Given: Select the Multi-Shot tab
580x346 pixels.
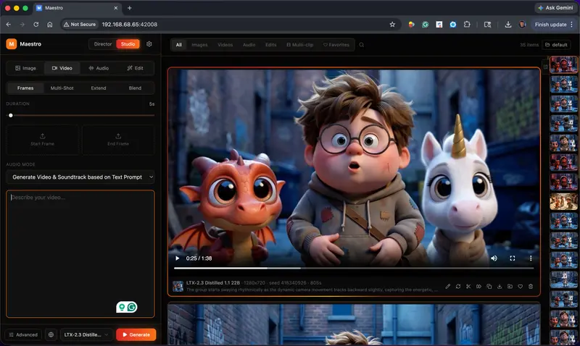Looking at the screenshot, I should [62, 88].
